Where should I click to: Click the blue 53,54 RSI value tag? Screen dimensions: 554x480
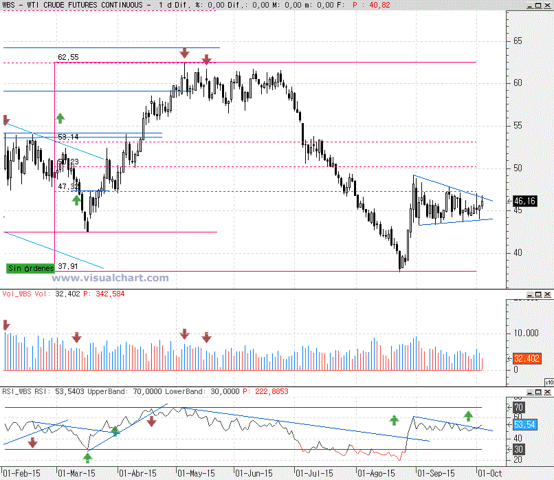click(524, 424)
